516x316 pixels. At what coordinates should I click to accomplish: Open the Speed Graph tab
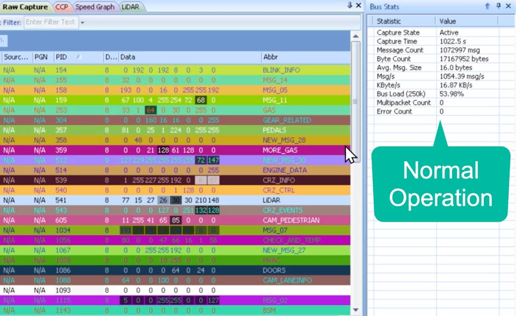pyautogui.click(x=95, y=6)
